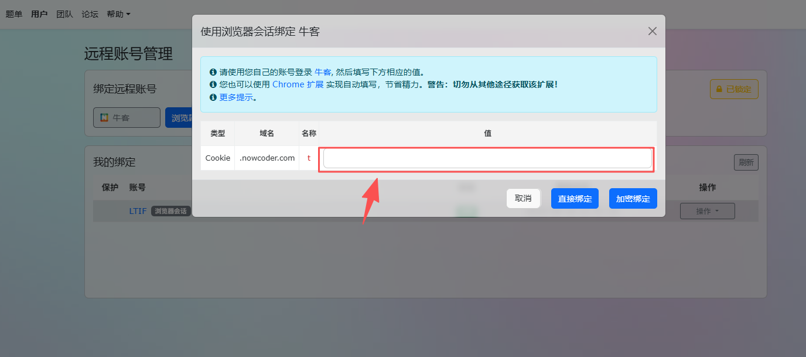Open the LTIF account link

tap(138, 211)
